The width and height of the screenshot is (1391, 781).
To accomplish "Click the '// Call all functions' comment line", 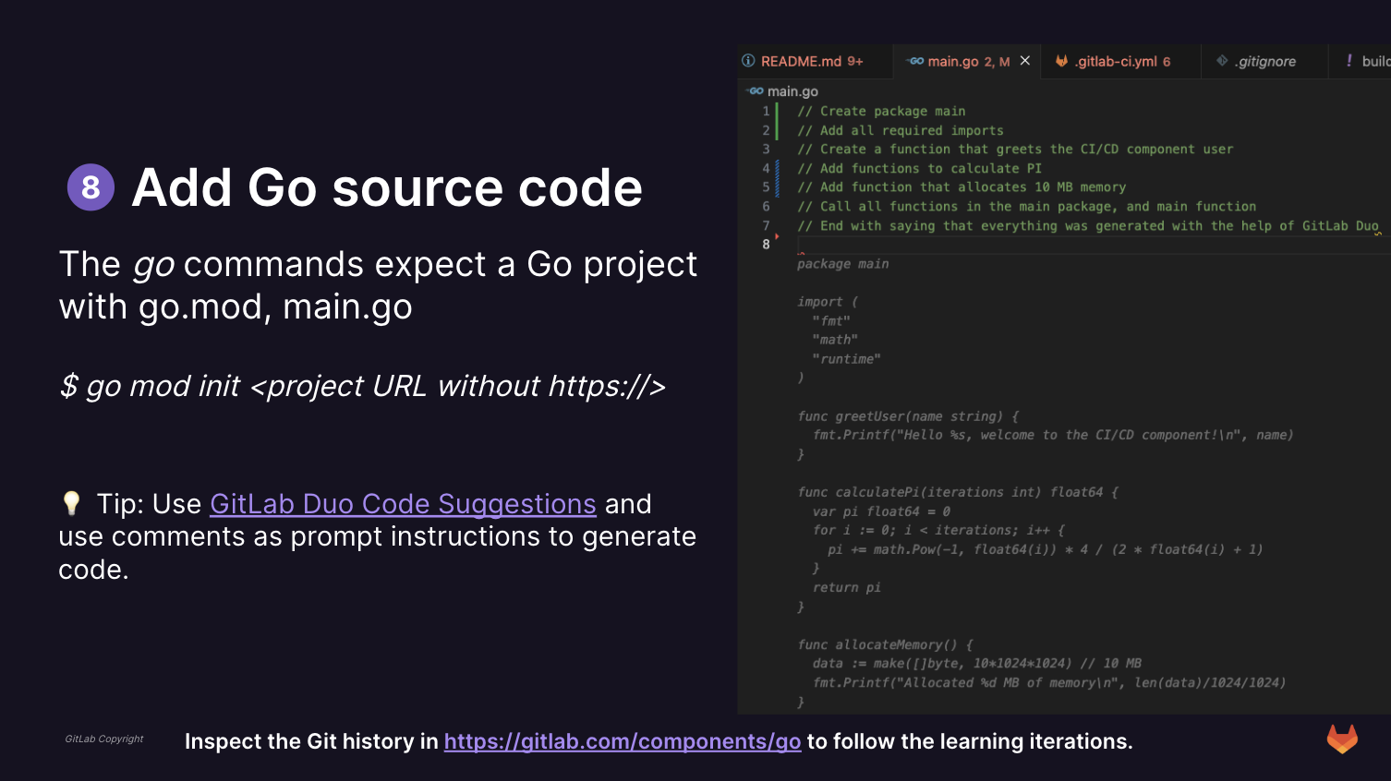I will [1027, 207].
